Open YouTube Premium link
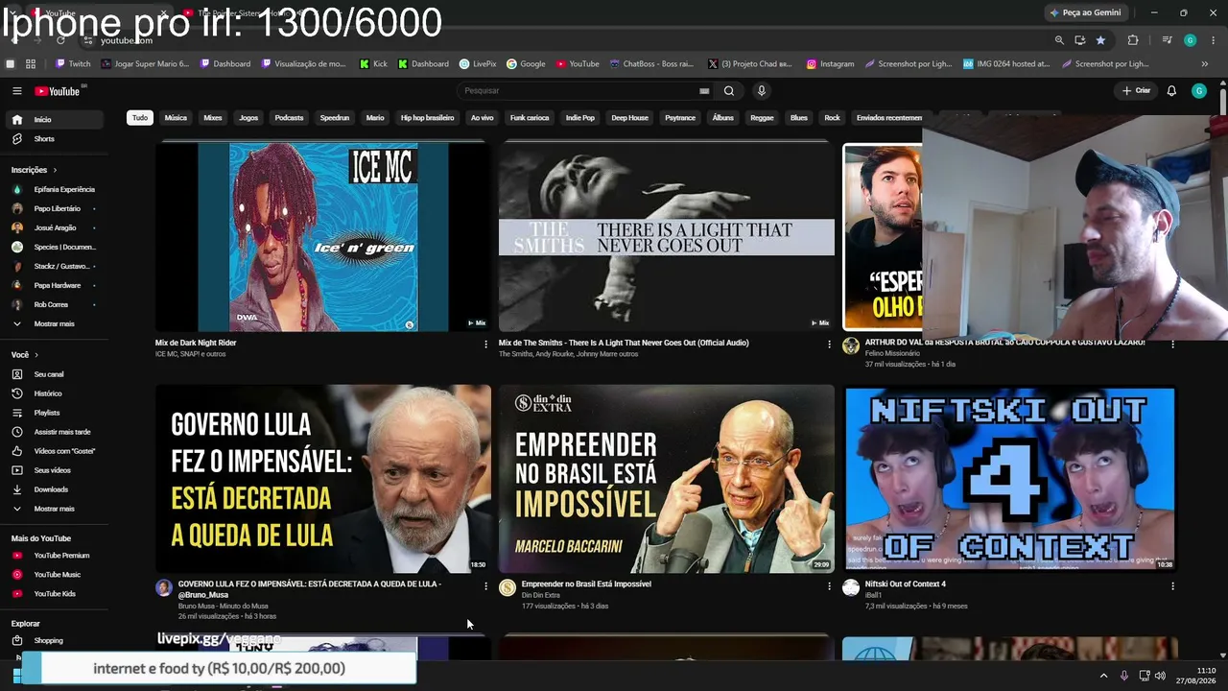Image resolution: width=1228 pixels, height=691 pixels. tap(54, 556)
